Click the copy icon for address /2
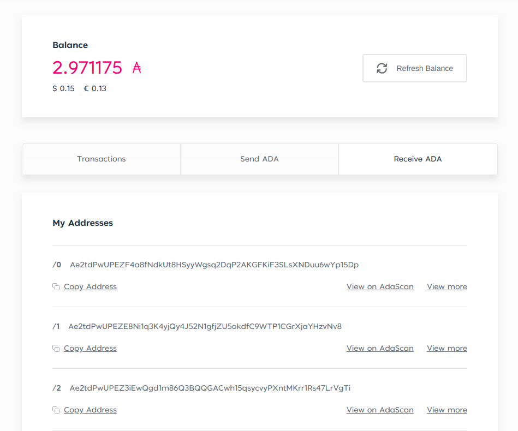The width and height of the screenshot is (518, 431). pyautogui.click(x=56, y=410)
